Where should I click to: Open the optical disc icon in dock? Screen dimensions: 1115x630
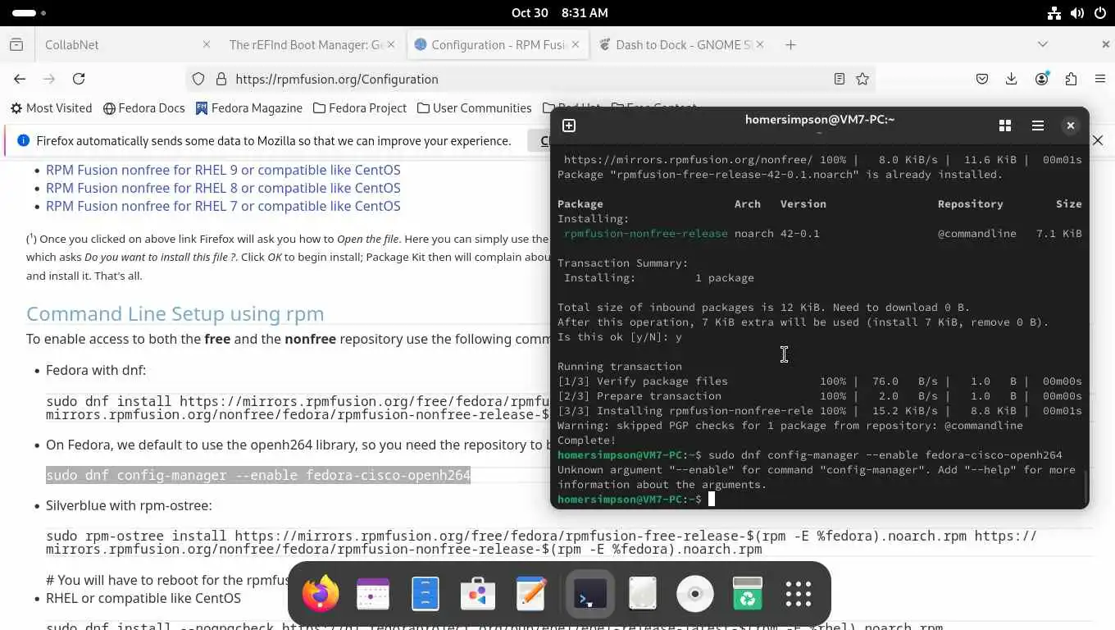click(695, 594)
